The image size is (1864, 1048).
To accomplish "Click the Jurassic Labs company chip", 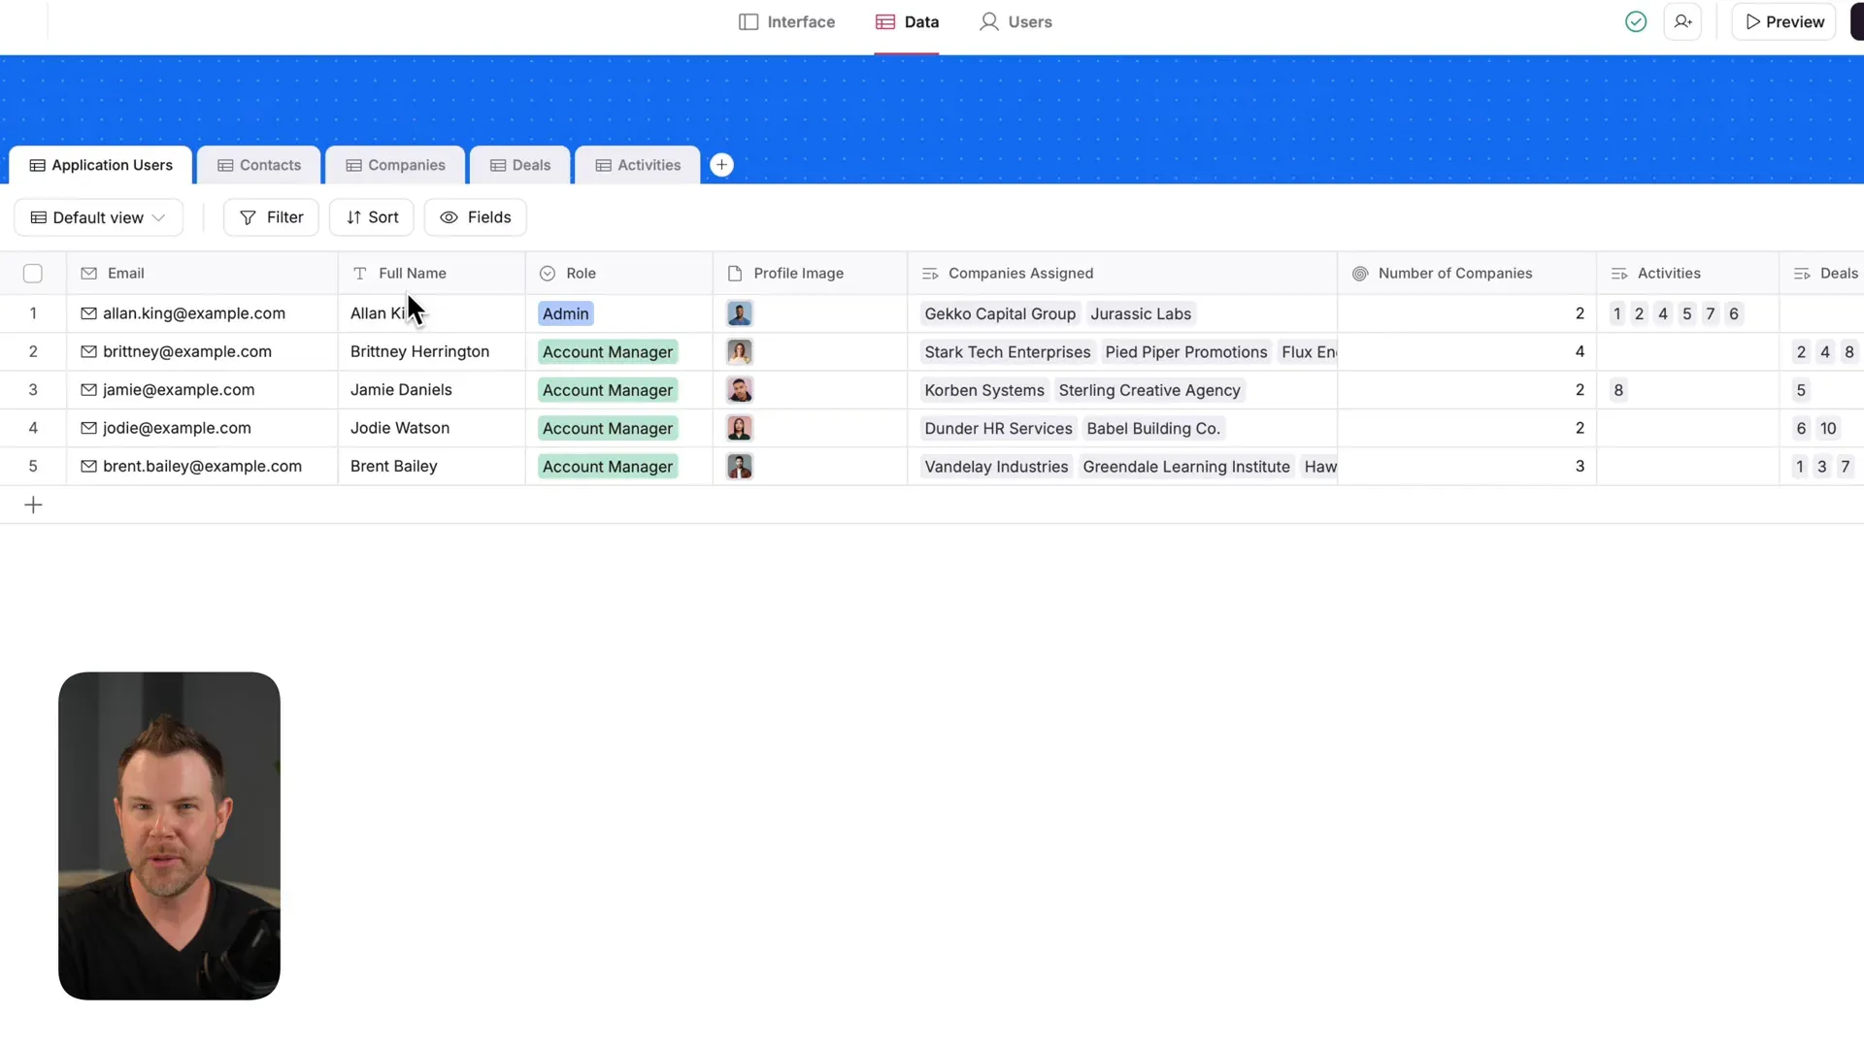I will coord(1141,313).
